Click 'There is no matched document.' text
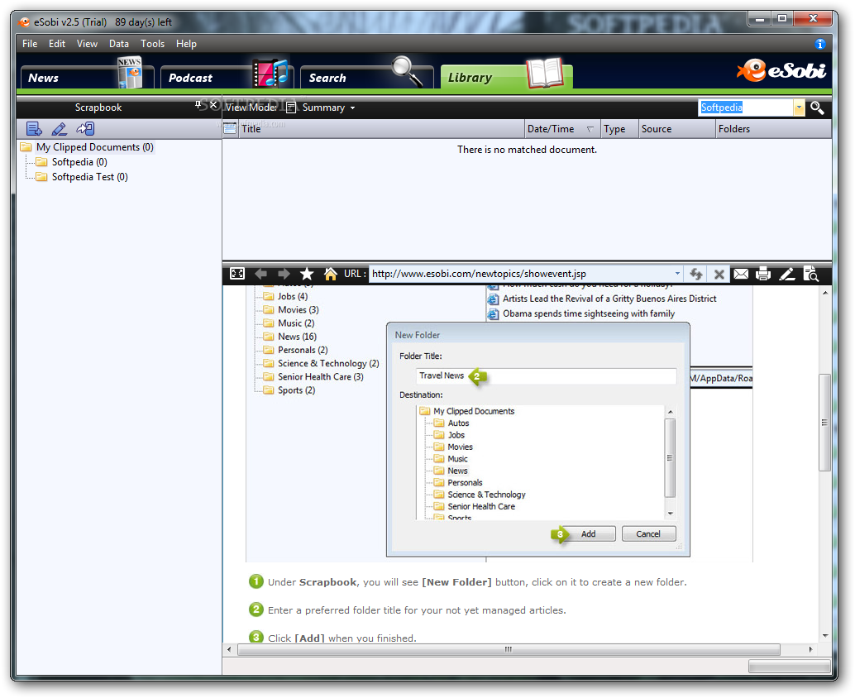 [527, 150]
